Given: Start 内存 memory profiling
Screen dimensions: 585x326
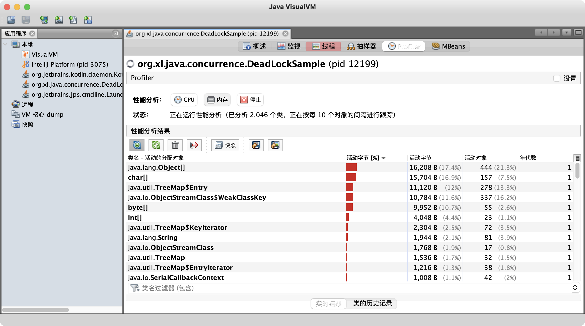Looking at the screenshot, I should 217,100.
